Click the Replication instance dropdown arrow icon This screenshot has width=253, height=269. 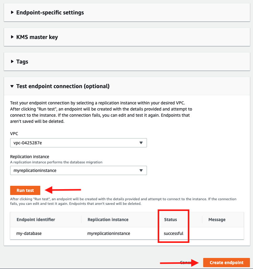[x=141, y=170]
